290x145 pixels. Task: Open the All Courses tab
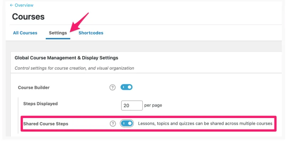click(x=25, y=33)
